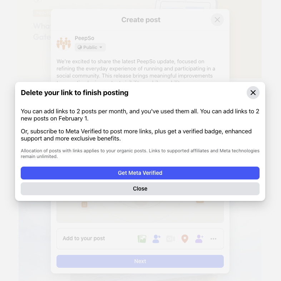Image resolution: width=281 pixels, height=281 pixels.
Task: Click the check-in location pin icon
Action: click(x=184, y=239)
